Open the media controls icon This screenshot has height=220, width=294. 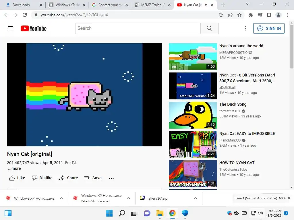[260, 15]
